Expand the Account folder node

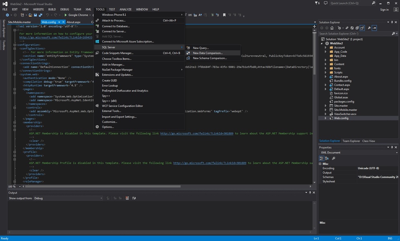[x=325, y=47]
